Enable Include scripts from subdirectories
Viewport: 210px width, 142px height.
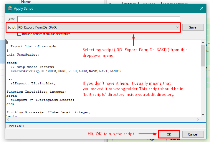[19, 34]
